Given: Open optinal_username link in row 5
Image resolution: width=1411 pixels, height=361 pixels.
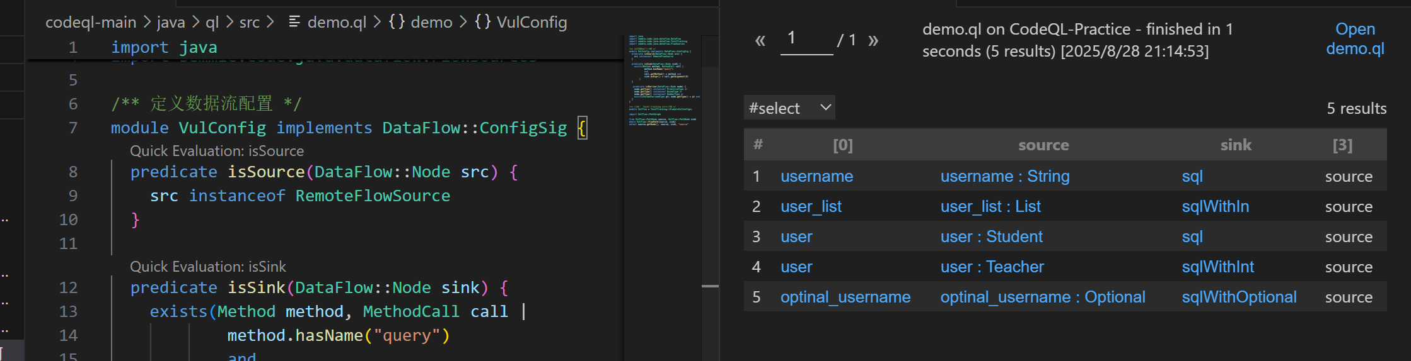Looking at the screenshot, I should click(x=845, y=297).
